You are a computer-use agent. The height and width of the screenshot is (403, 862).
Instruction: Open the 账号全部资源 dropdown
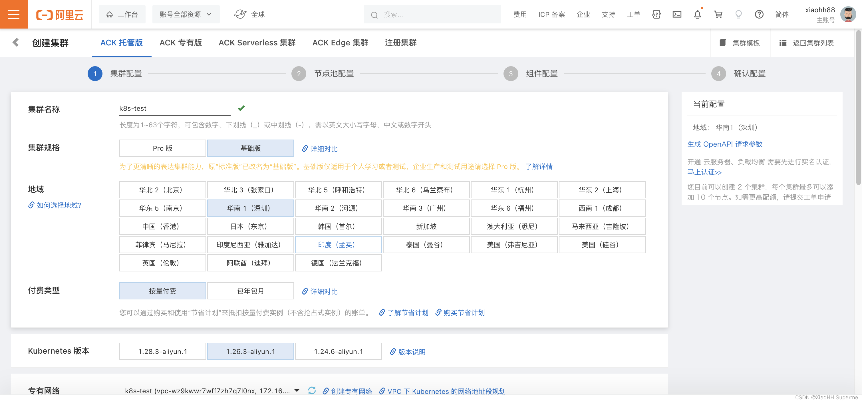[186, 14]
